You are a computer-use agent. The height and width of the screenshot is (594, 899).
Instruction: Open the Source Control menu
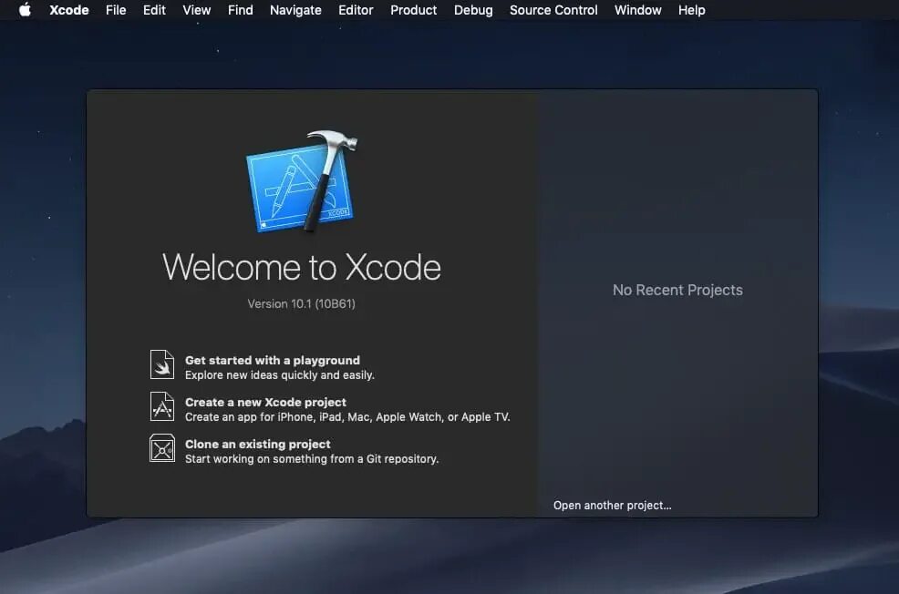click(553, 10)
